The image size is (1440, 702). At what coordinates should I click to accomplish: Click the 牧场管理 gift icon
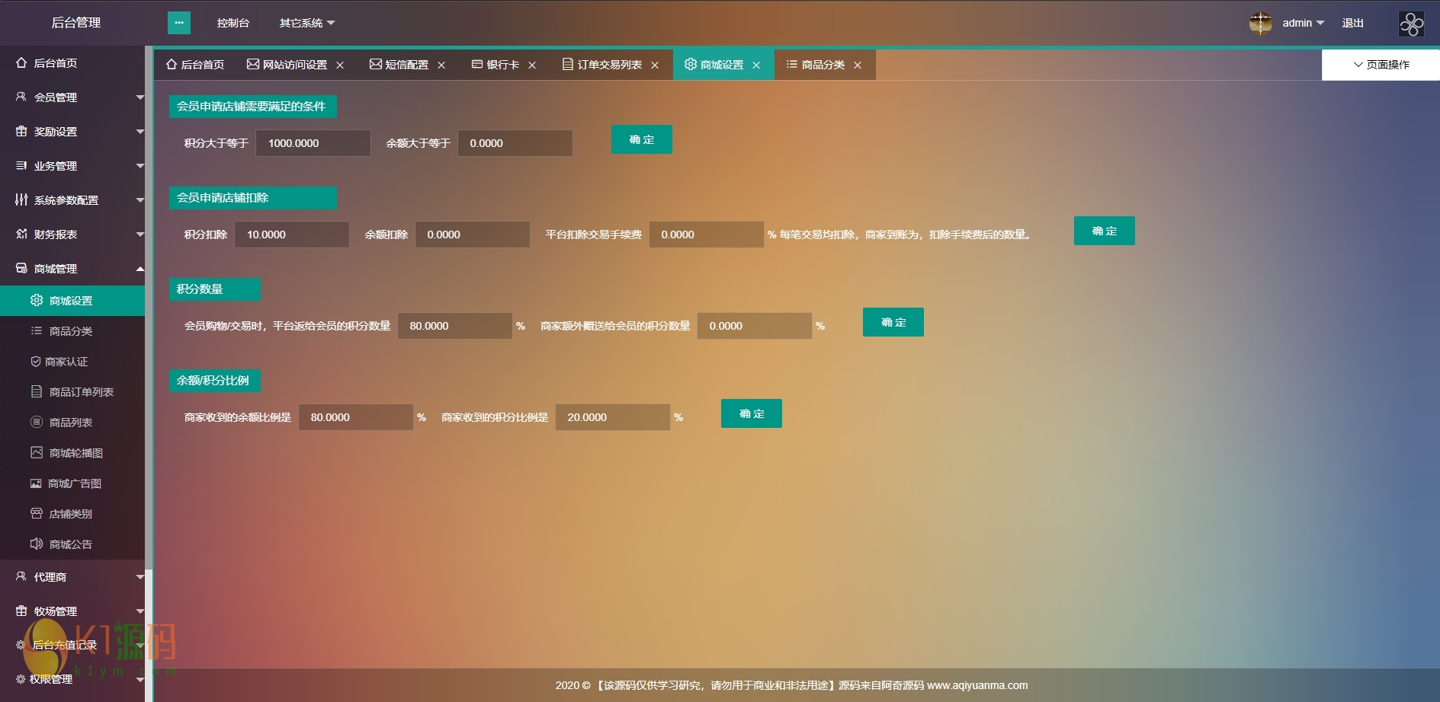click(21, 611)
